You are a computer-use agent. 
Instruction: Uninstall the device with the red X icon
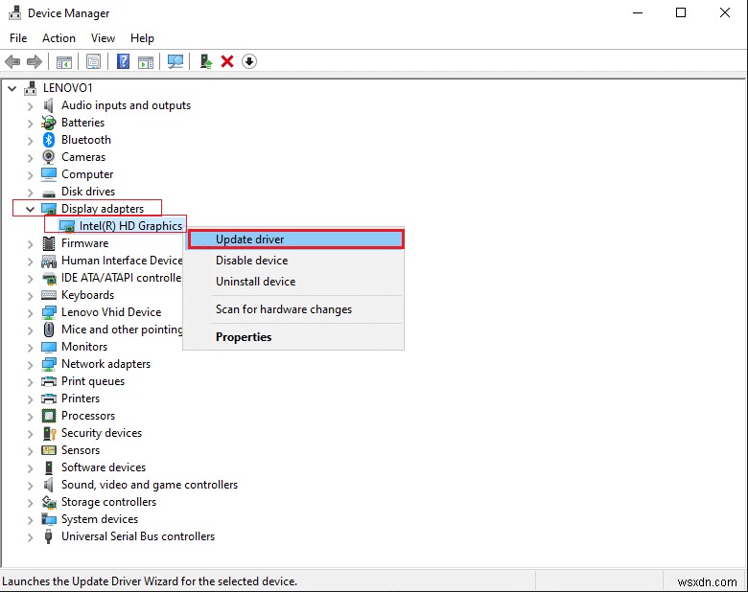[x=227, y=61]
